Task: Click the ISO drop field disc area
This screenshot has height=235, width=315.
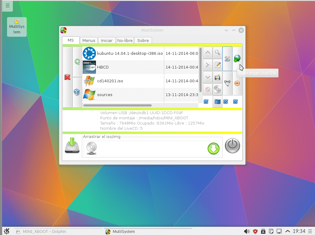Action: coord(152,148)
